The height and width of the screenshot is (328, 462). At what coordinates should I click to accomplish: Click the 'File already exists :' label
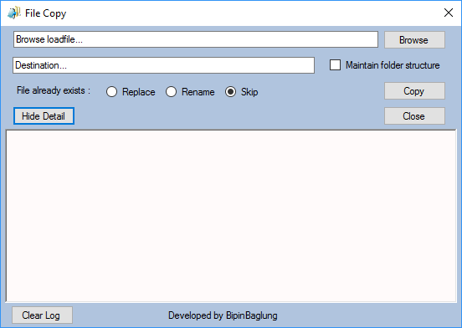54,90
